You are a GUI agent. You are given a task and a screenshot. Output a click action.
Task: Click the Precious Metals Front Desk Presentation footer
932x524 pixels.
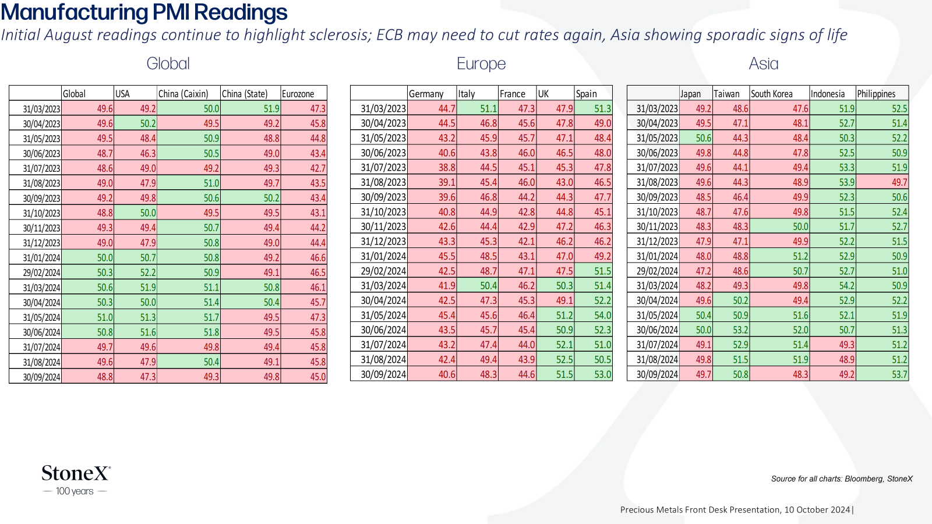tap(736, 509)
